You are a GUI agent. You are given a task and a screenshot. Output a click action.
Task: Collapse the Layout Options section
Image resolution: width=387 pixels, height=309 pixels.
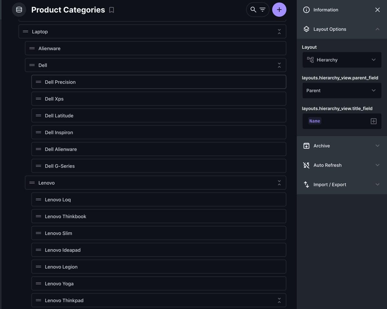point(342,29)
